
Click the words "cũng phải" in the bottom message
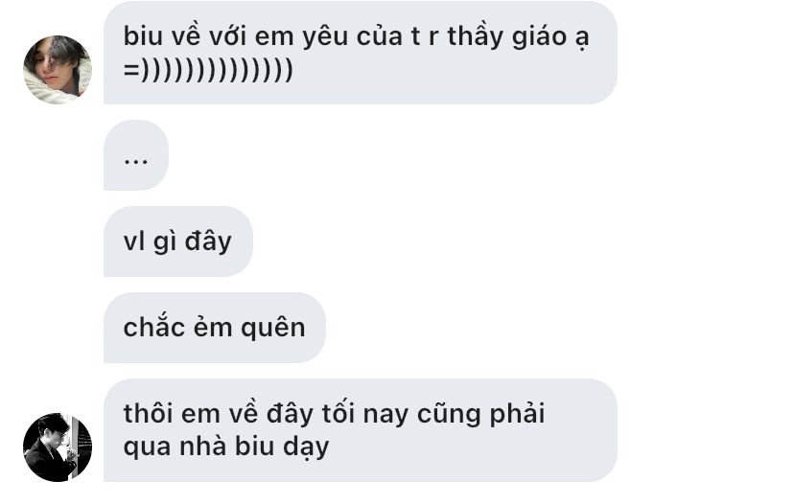(x=481, y=414)
